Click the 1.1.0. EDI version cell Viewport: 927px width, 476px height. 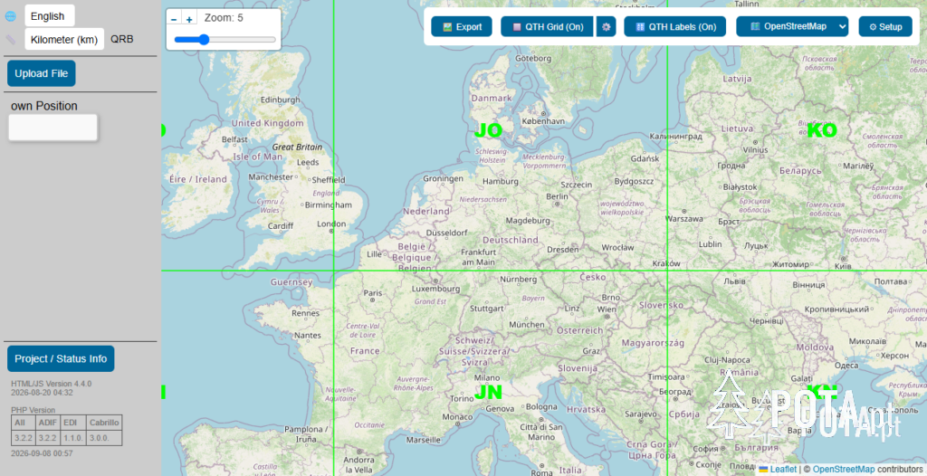pyautogui.click(x=73, y=438)
